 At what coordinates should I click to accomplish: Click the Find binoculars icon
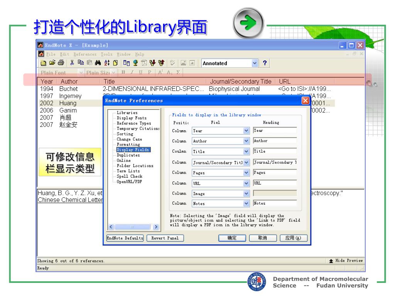[98, 63]
